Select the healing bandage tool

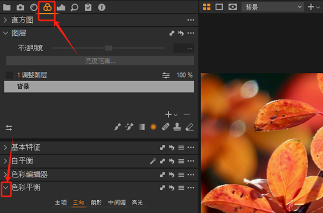pyautogui.click(x=166, y=127)
